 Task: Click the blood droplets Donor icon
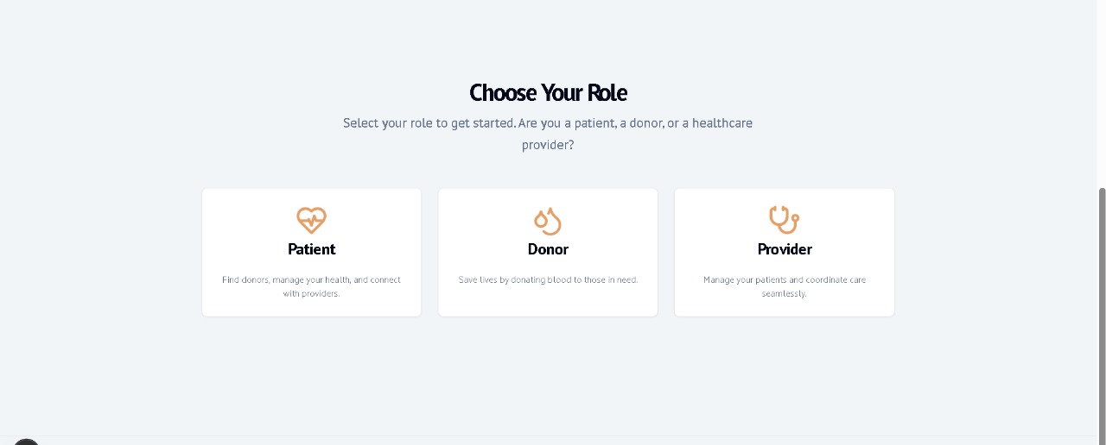tap(548, 221)
